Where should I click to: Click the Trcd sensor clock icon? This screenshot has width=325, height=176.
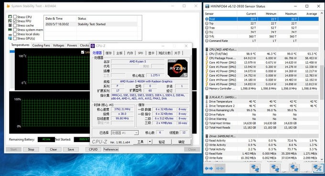pos(206,19)
